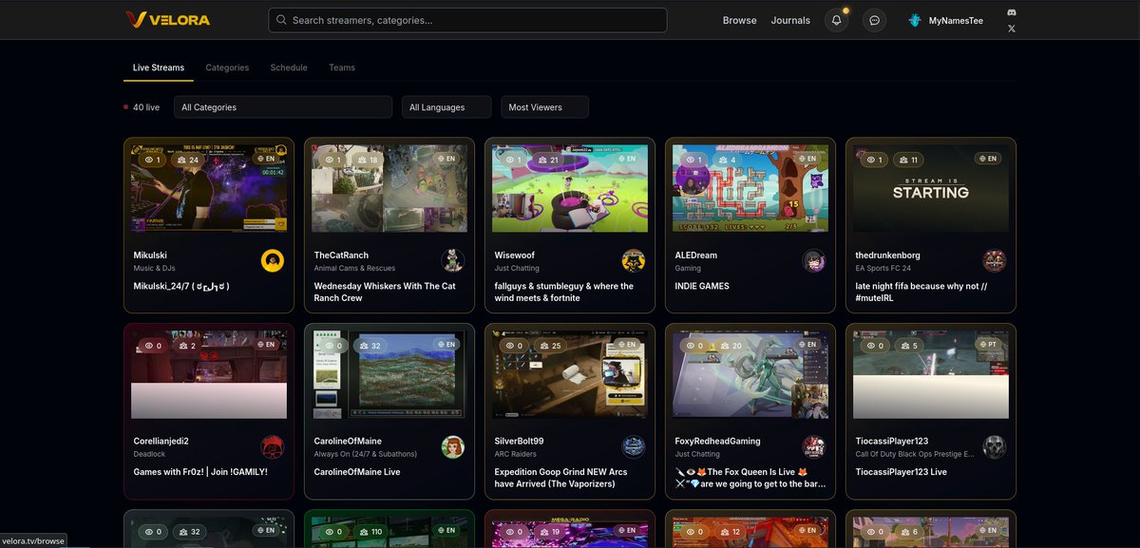1140x548 pixels.
Task: Open the X social link icon
Action: [x=1011, y=28]
